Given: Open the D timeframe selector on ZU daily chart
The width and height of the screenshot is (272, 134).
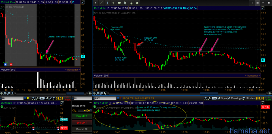Looking at the screenshot, I should pos(42,99).
